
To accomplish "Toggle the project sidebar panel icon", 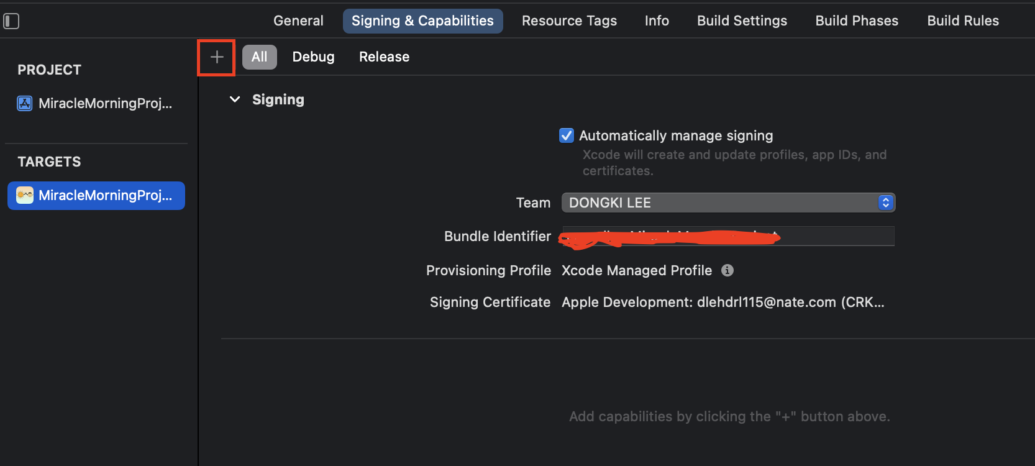I will (x=11, y=21).
